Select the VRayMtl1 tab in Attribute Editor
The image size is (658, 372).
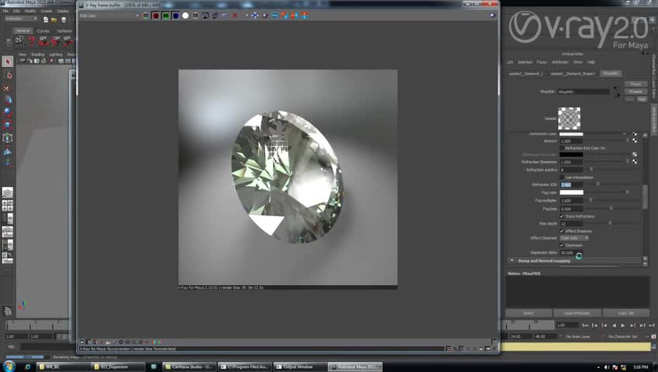coord(611,74)
